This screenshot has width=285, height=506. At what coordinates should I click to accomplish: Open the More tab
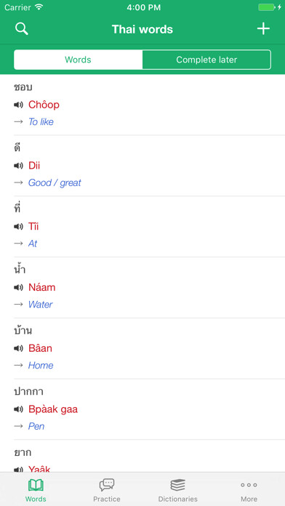point(249,490)
